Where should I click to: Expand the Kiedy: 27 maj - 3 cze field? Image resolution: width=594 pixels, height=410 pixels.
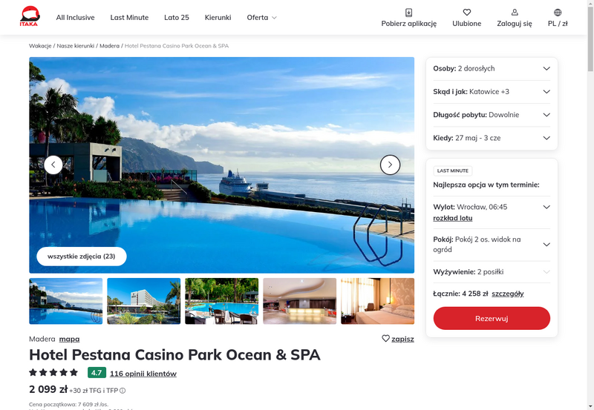492,138
